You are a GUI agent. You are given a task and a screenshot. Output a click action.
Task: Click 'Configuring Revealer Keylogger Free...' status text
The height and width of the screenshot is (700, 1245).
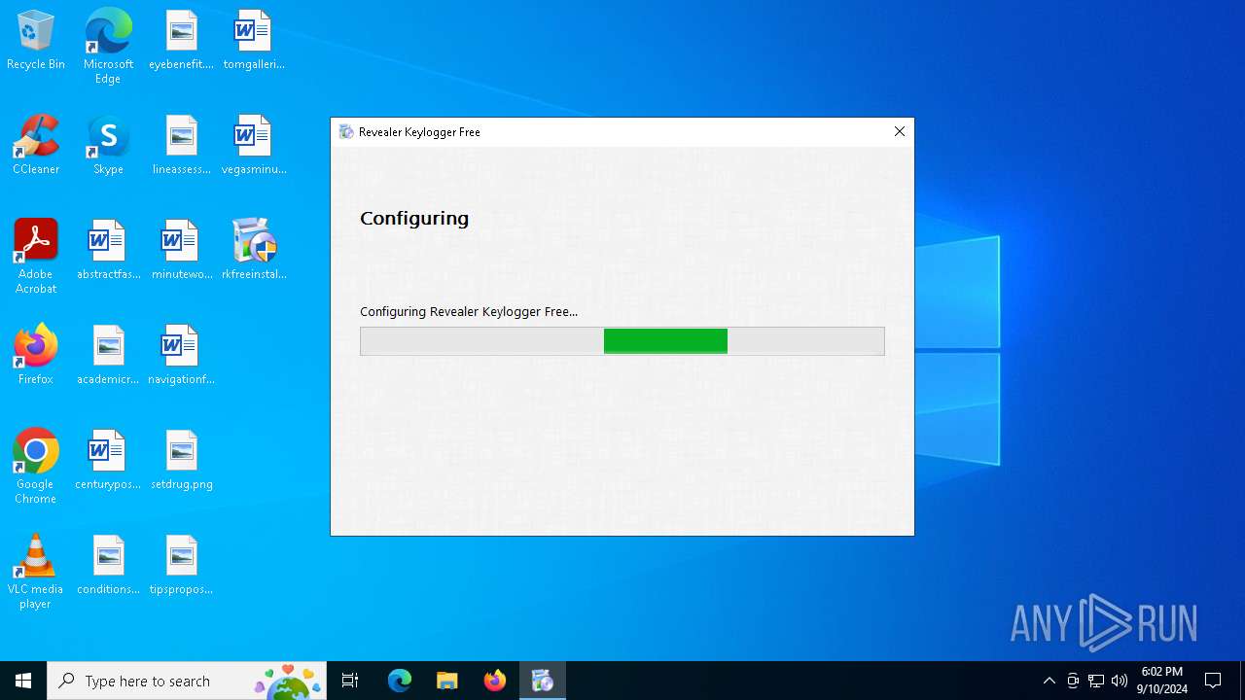(469, 312)
